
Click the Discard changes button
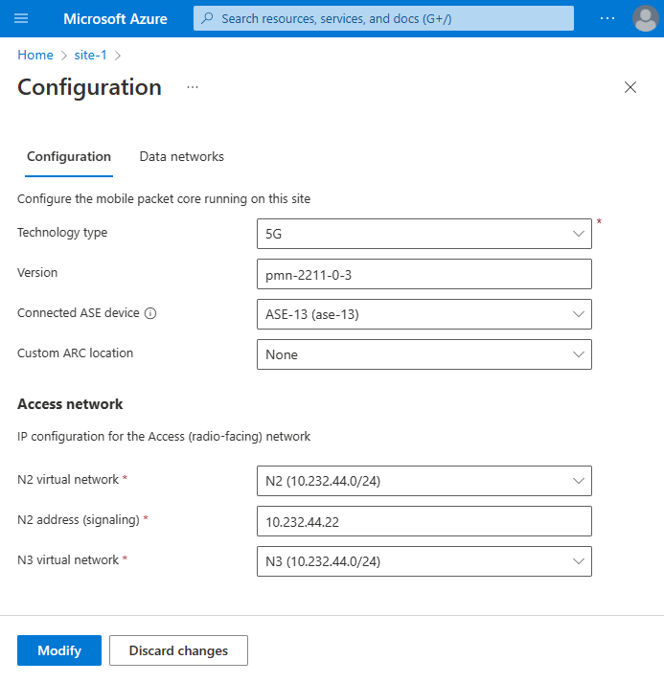pyautogui.click(x=178, y=650)
